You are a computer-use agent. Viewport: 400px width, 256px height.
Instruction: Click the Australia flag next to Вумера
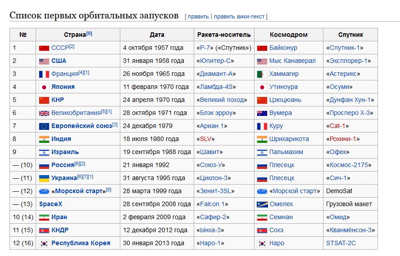coord(262,113)
